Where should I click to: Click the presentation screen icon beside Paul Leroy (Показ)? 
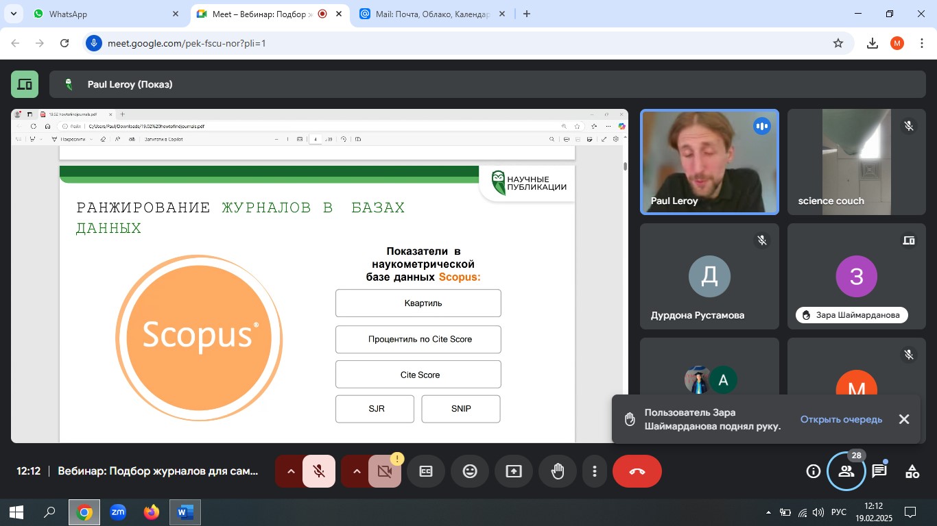(x=25, y=84)
